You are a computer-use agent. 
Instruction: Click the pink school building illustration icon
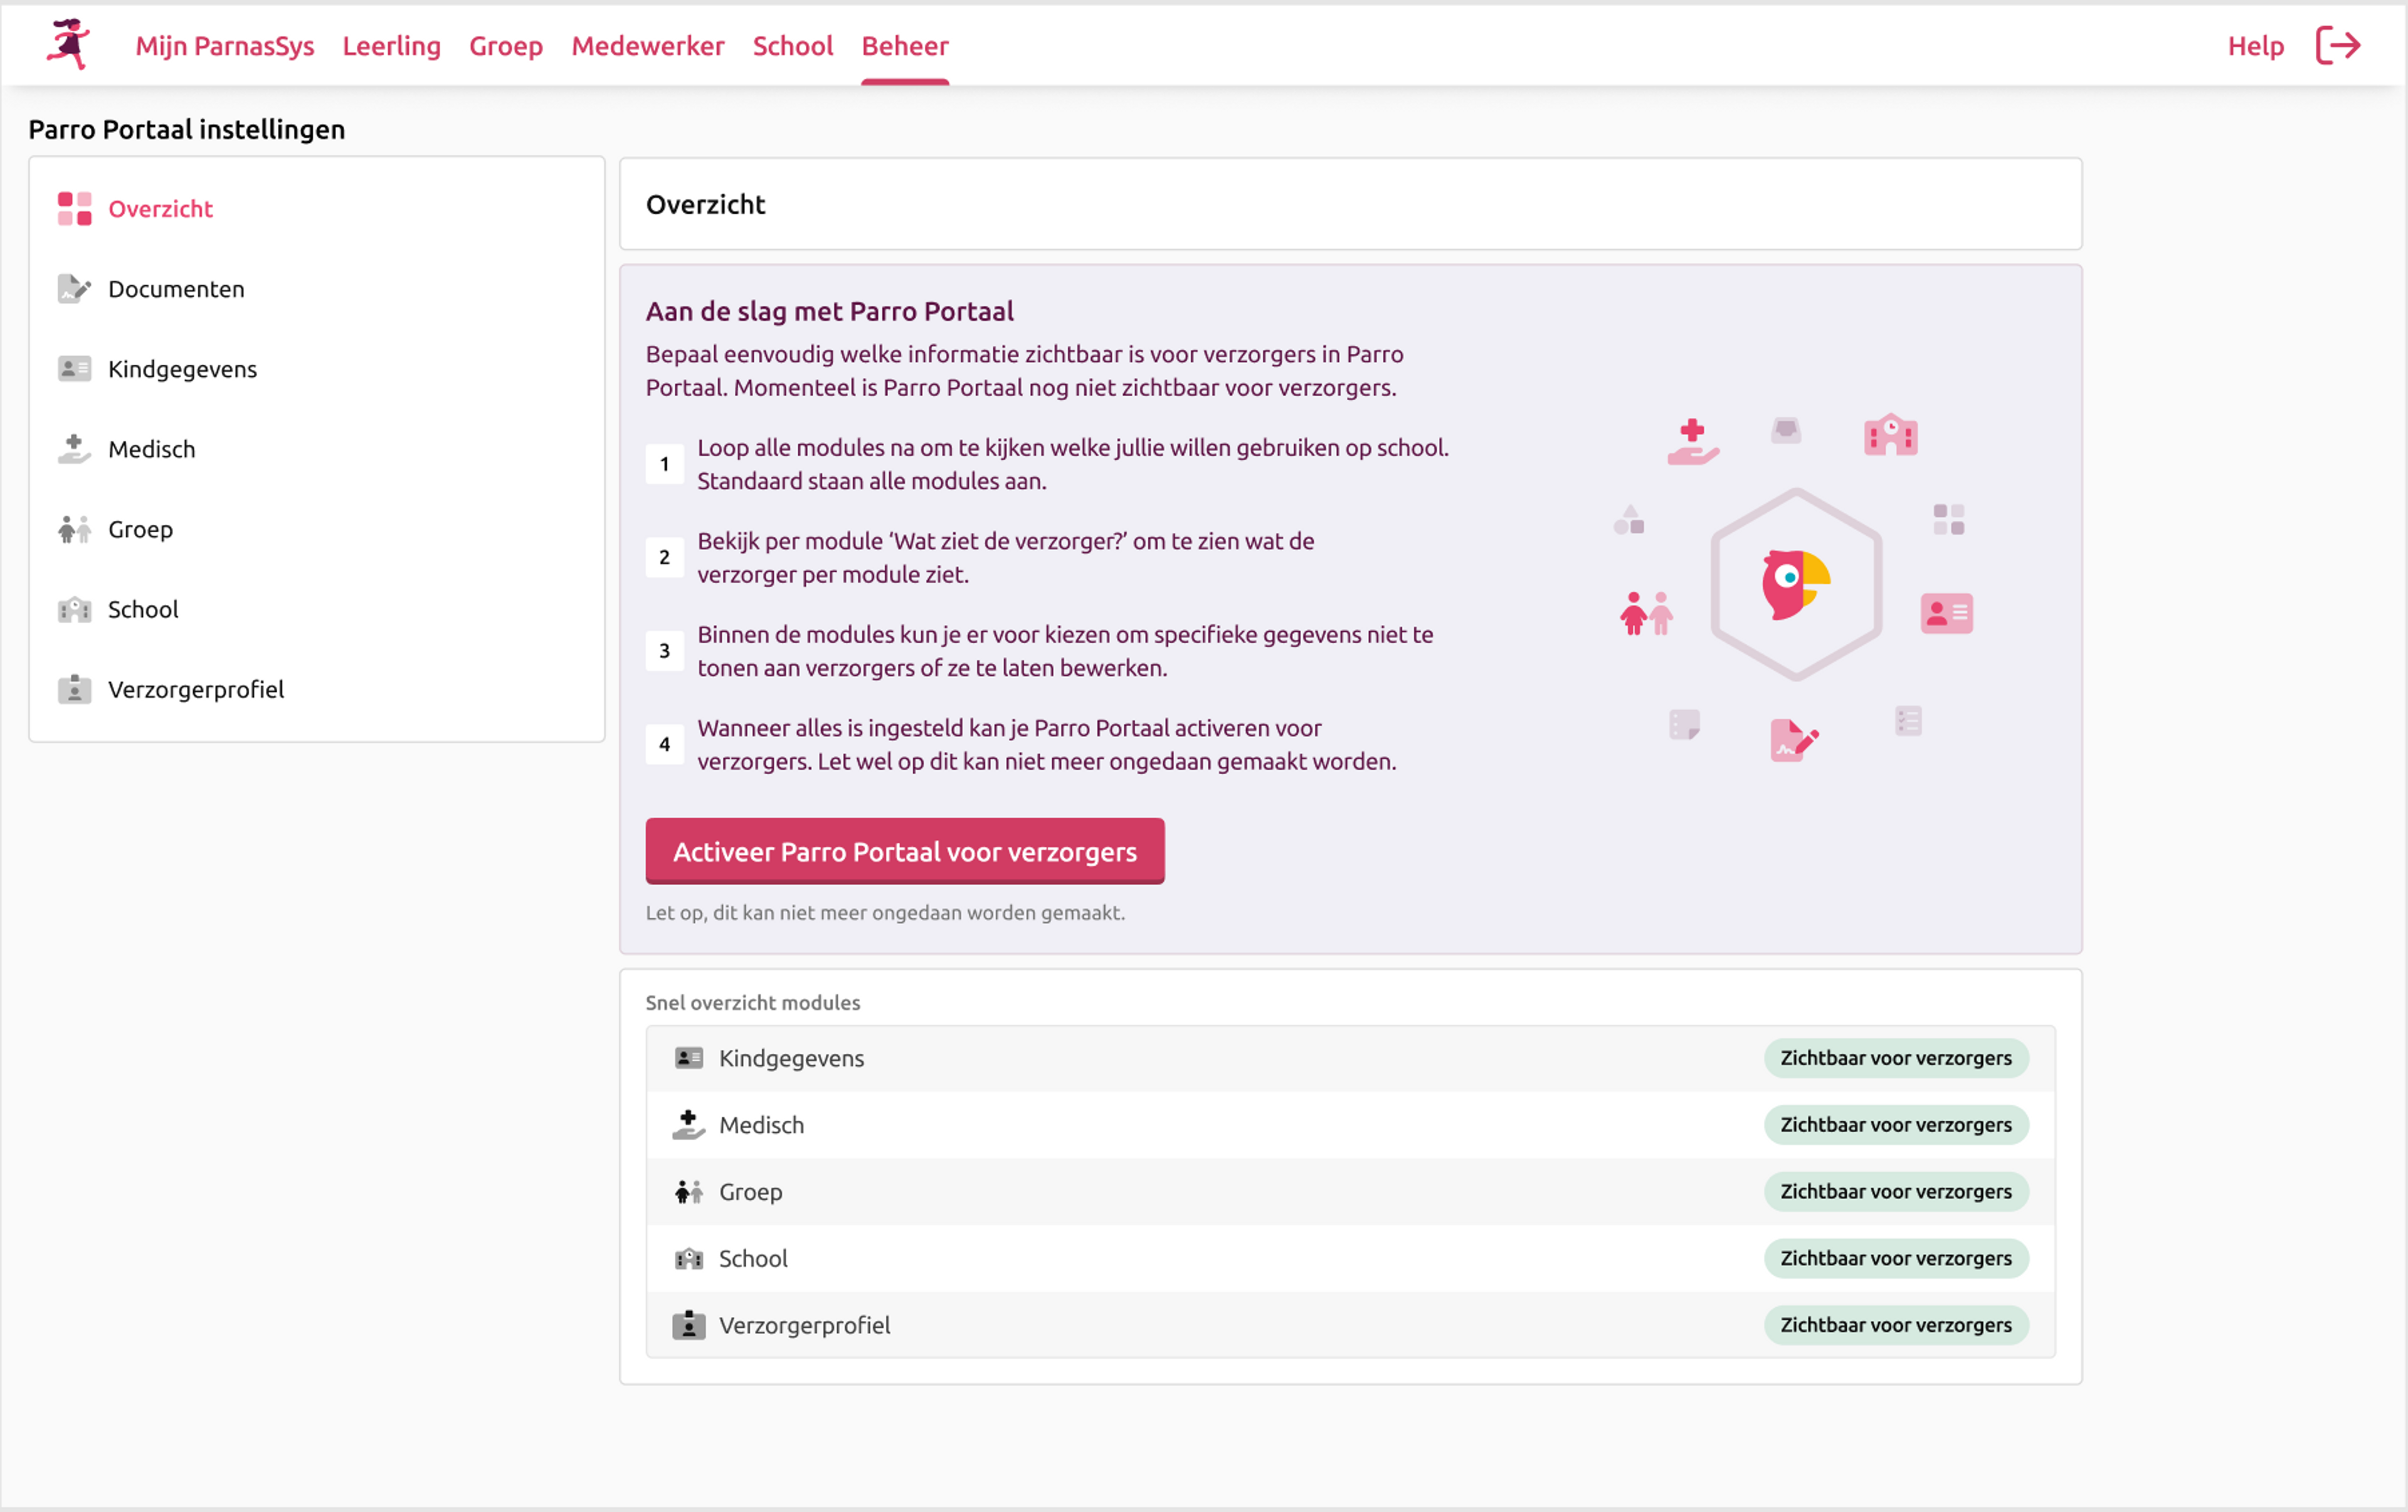pyautogui.click(x=1890, y=434)
